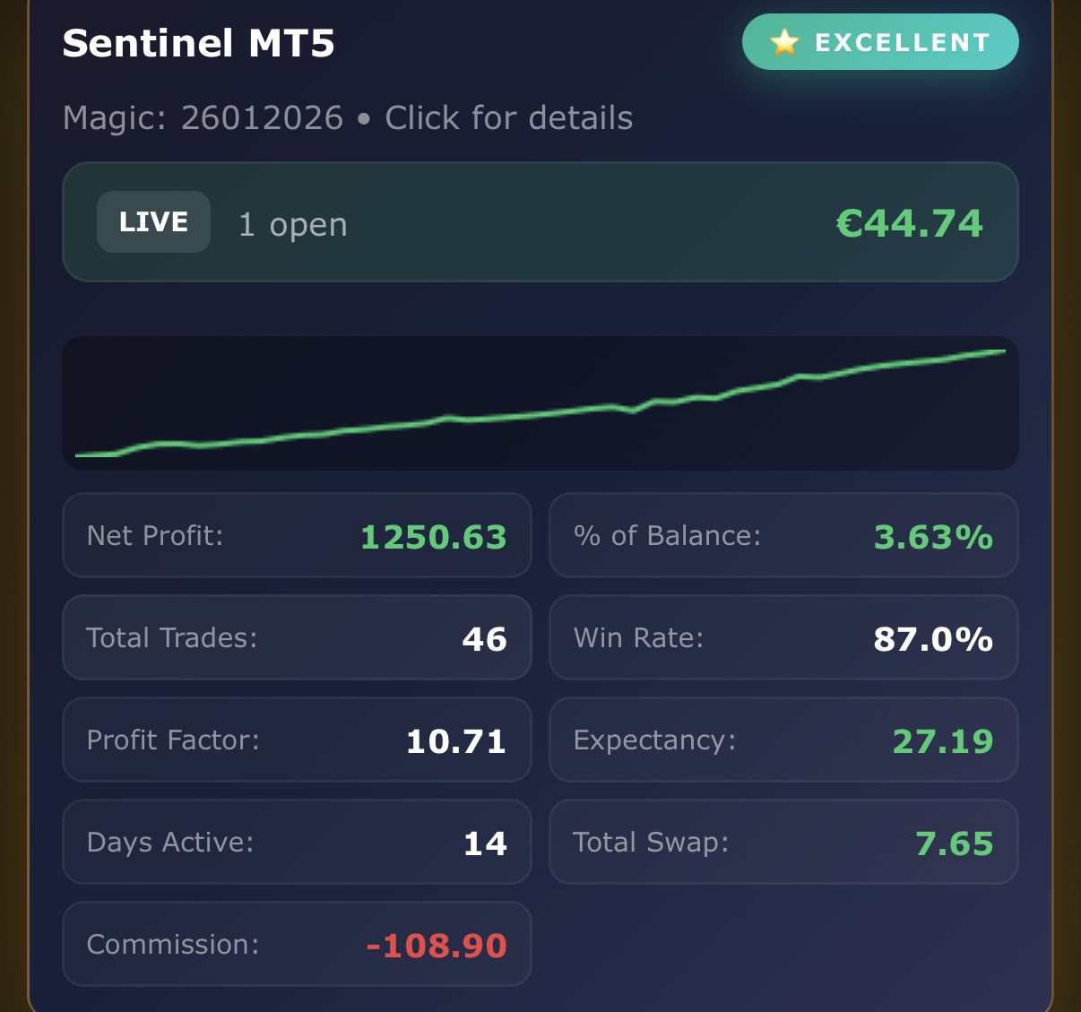Select the Net Profit stat card

297,536
